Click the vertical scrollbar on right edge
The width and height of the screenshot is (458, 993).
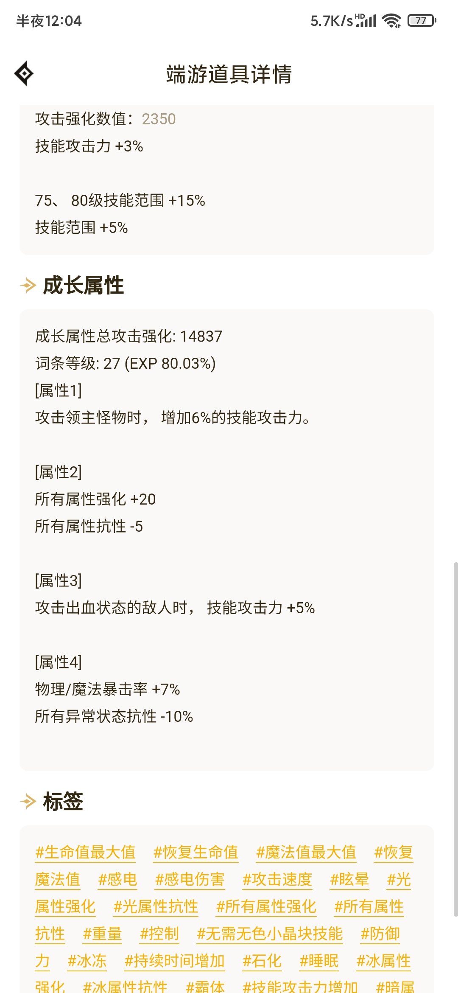pos(455,739)
